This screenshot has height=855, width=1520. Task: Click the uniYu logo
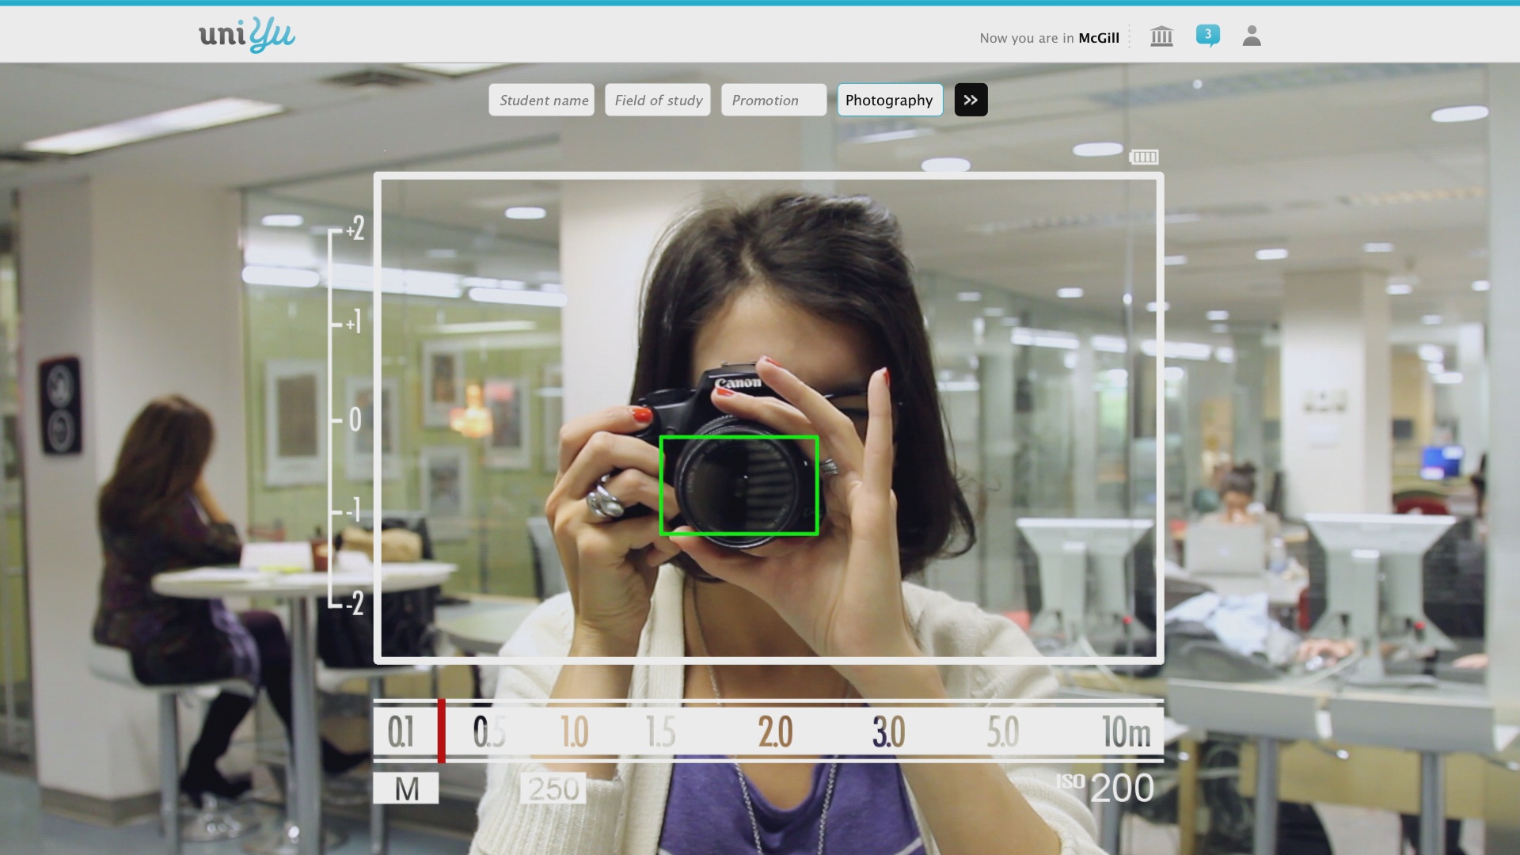pos(247,35)
